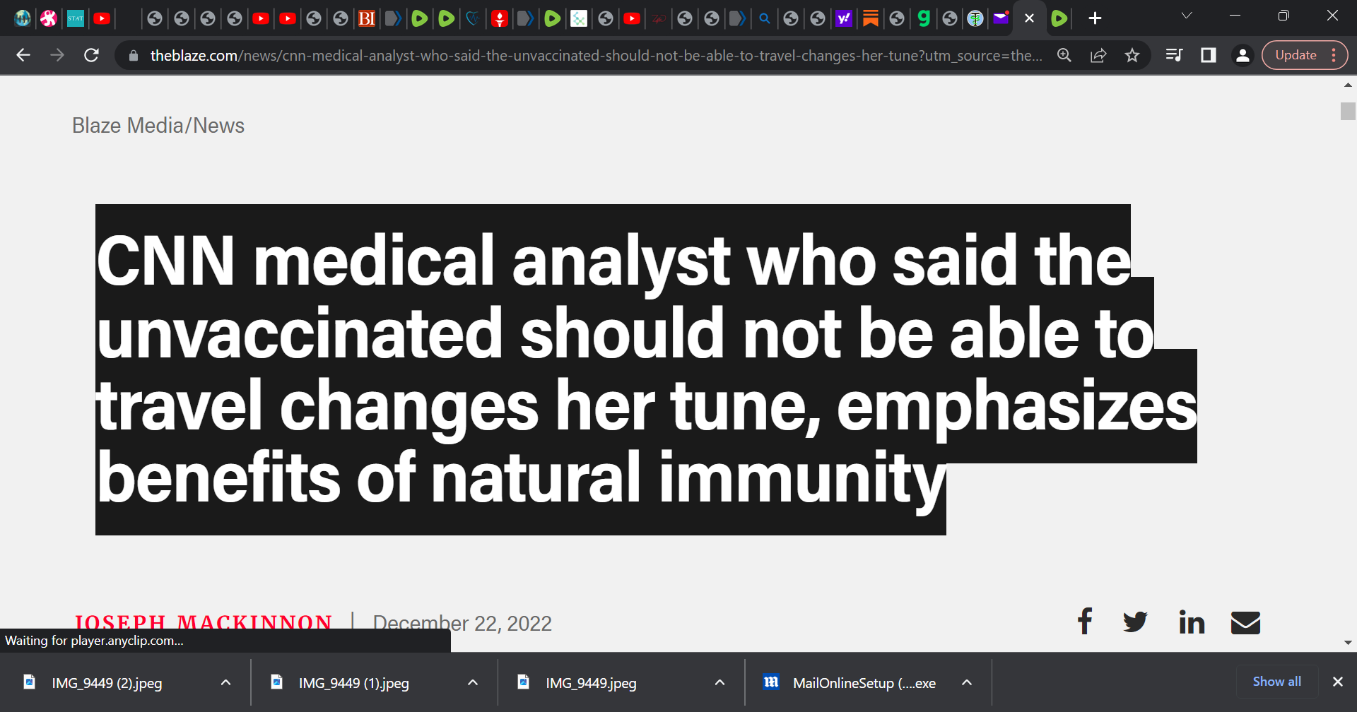Open a new tab with the plus button
Screen dimensions: 1357x712
[1095, 18]
